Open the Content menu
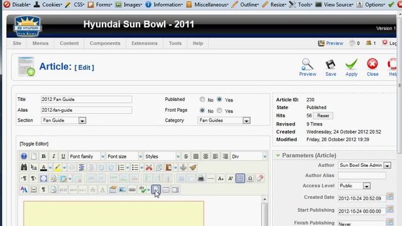The width and height of the screenshot is (402, 226). click(x=69, y=43)
